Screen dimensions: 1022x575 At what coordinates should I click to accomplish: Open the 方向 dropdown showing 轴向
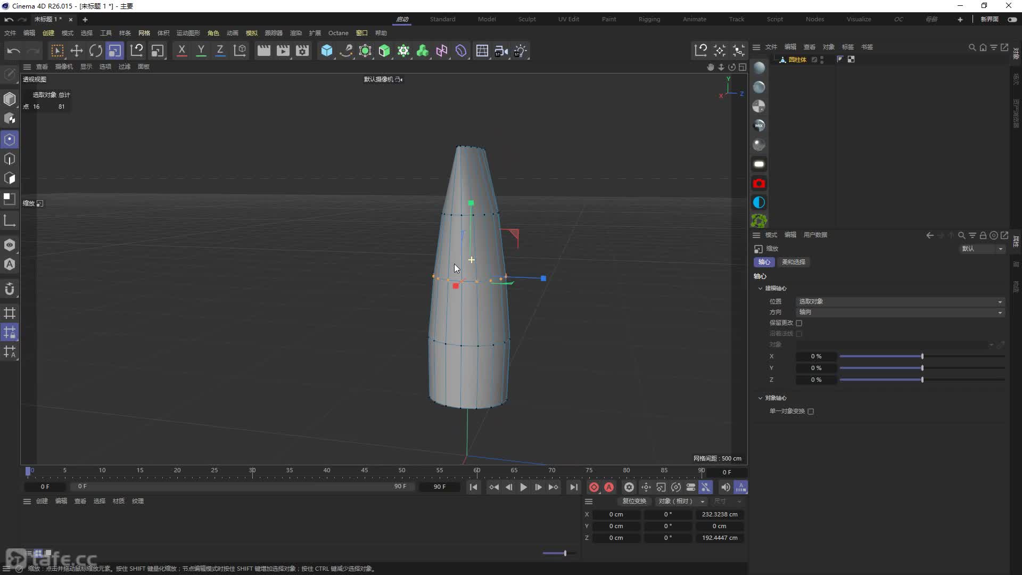900,312
